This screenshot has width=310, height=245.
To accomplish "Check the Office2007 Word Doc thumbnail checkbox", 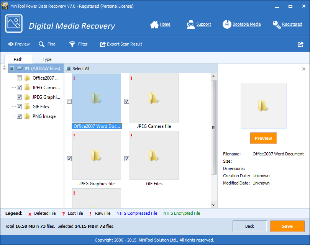I will click(x=69, y=101).
